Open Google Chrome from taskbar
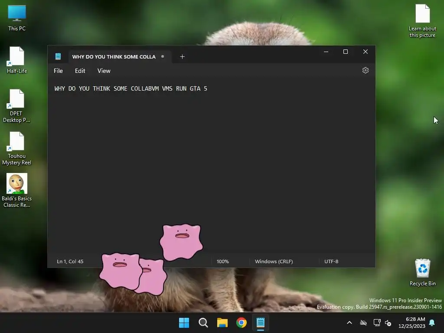This screenshot has height=333, width=444. 242,323
